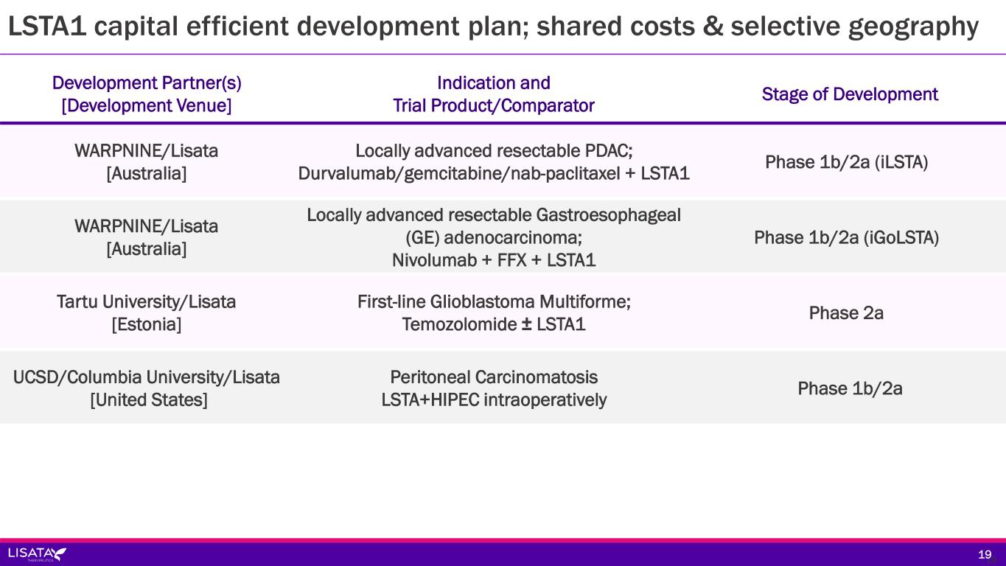
Task: Click the empty white area below the table
Action: 503,479
